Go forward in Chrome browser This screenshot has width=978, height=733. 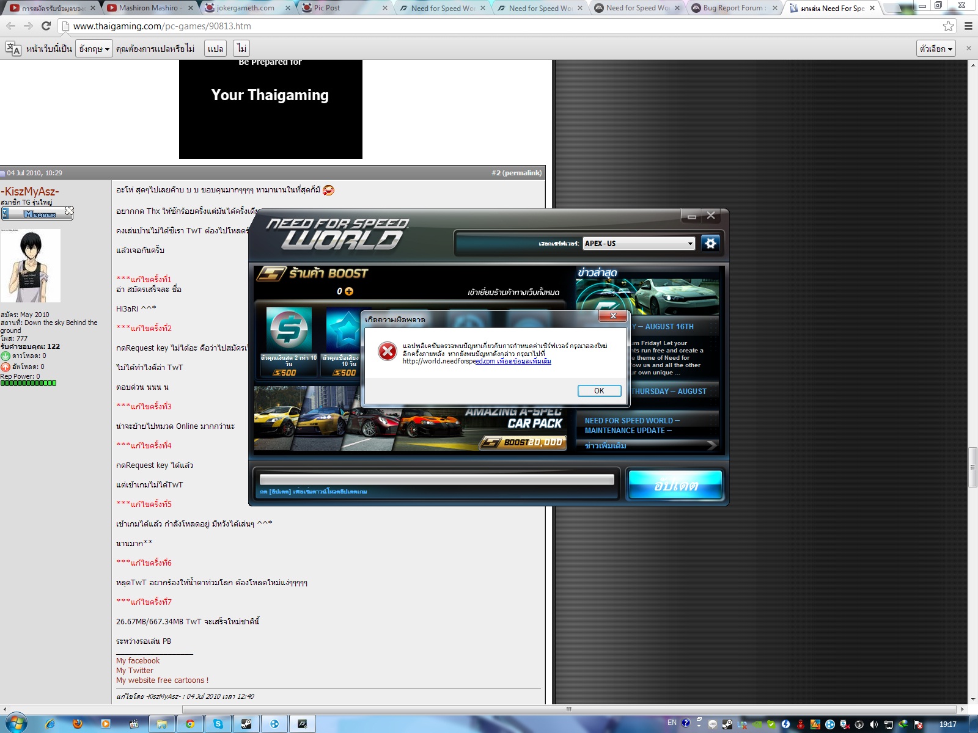28,26
